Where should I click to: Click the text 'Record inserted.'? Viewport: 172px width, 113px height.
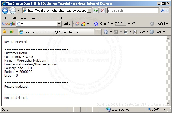click(x=16, y=42)
